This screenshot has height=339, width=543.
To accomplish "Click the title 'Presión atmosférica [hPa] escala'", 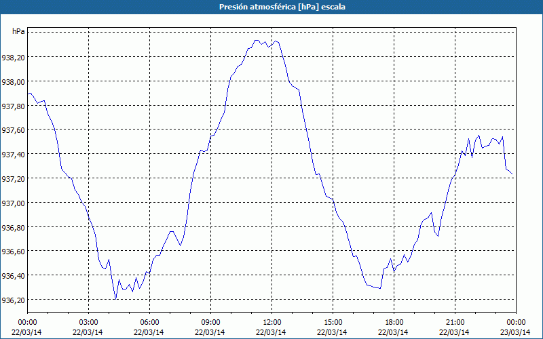I will (x=282, y=7).
